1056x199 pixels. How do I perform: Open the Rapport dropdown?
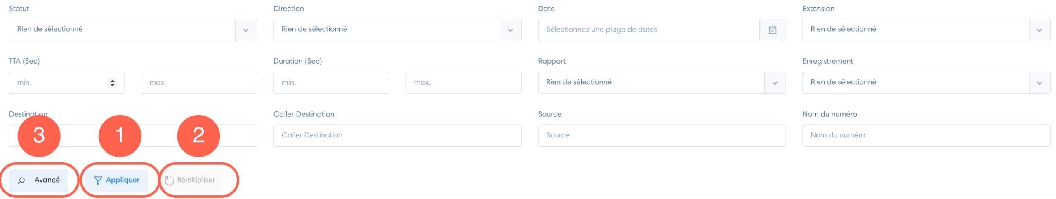(x=662, y=83)
